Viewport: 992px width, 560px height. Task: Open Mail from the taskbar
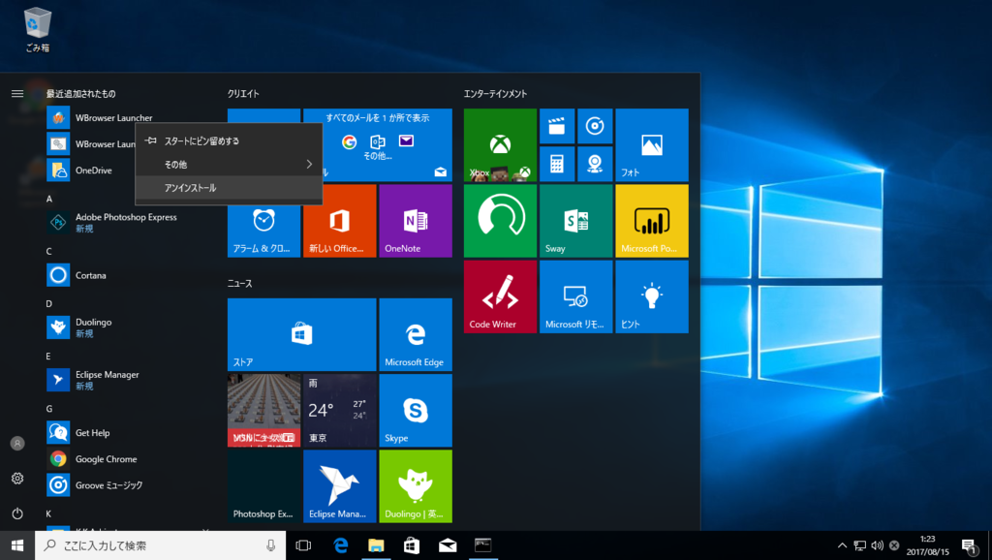tap(448, 545)
